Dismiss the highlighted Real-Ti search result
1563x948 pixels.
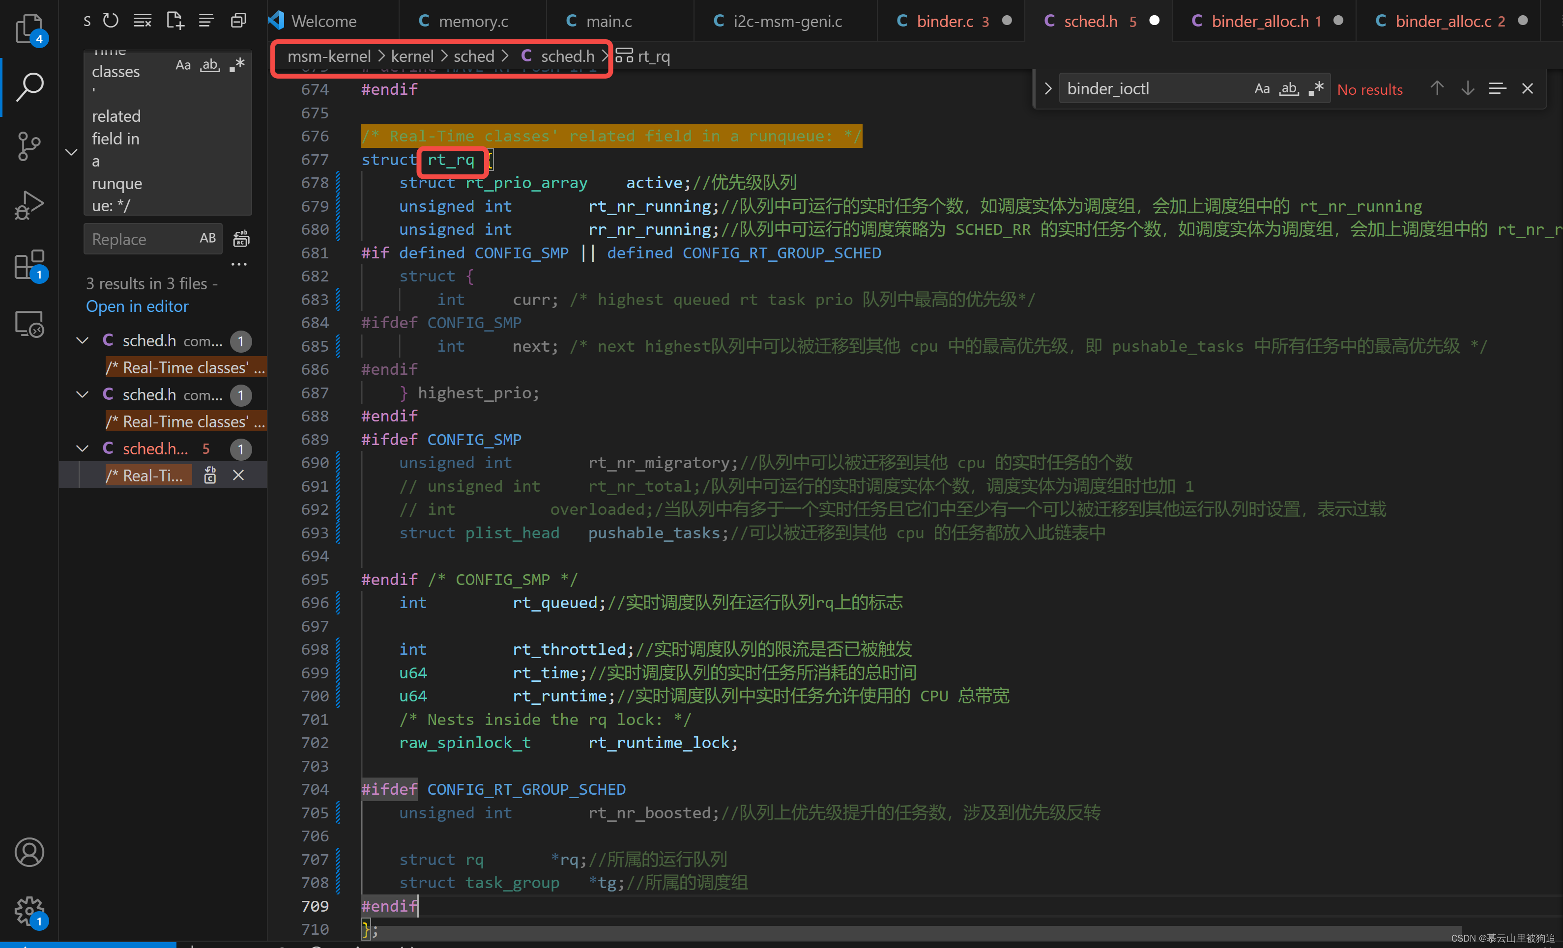[x=238, y=475]
